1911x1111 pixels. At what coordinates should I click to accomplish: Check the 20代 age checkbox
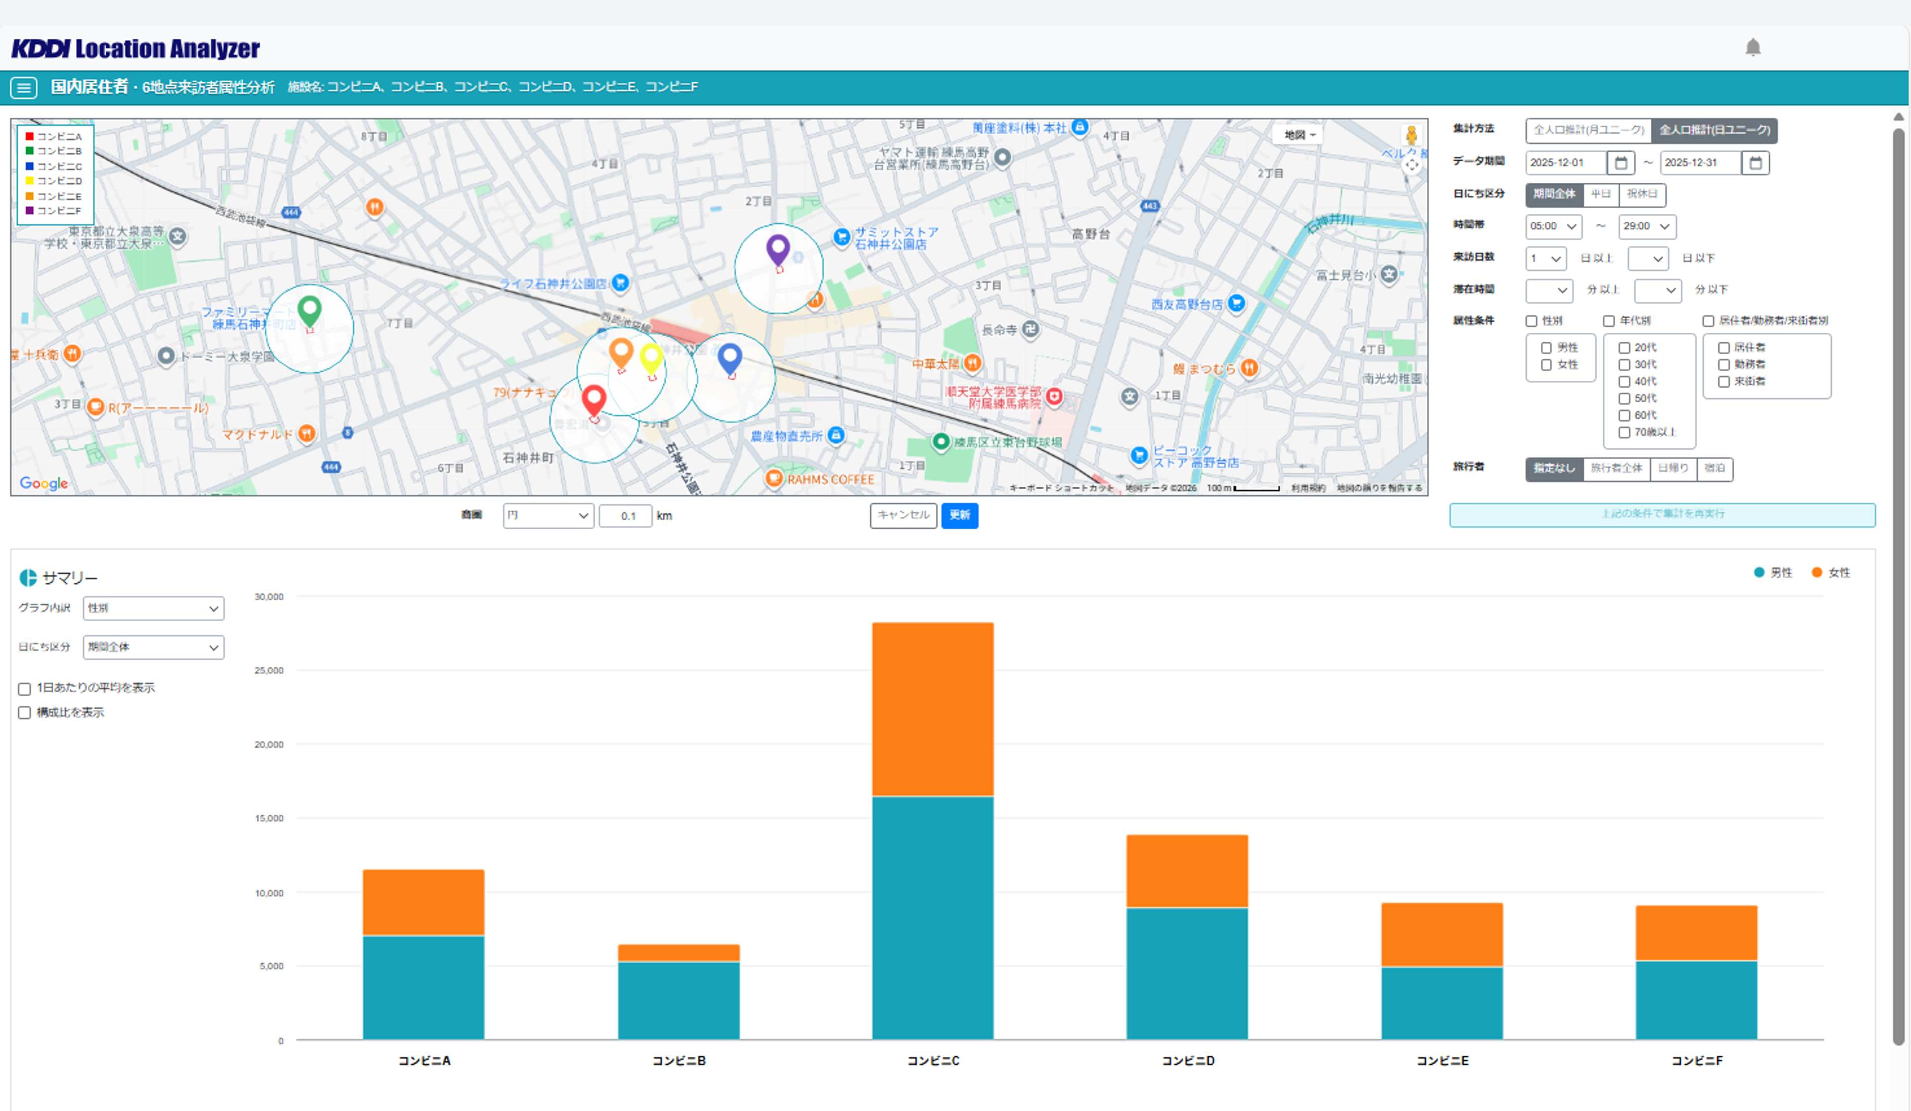click(1624, 348)
